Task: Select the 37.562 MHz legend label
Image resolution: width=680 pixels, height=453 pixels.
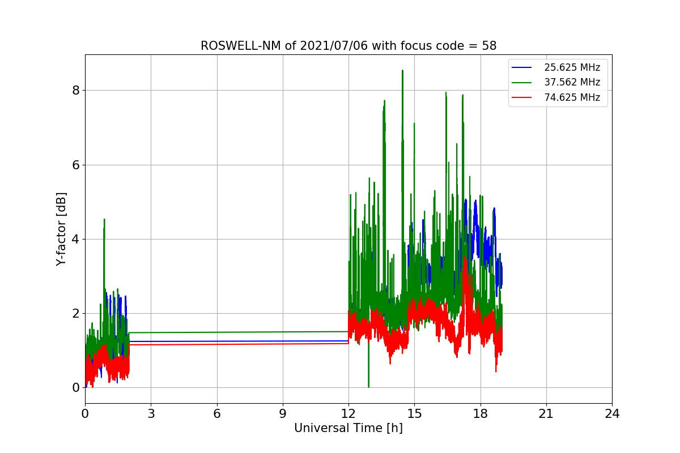Action: [x=572, y=82]
